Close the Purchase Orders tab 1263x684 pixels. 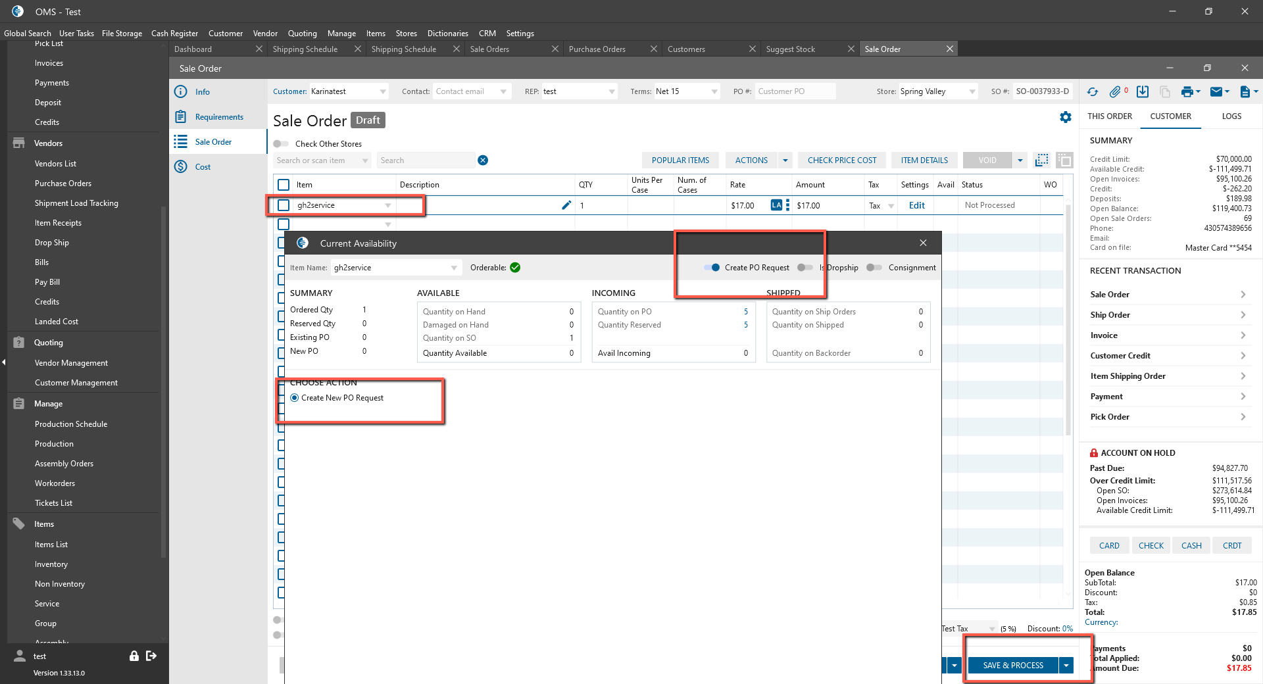click(654, 49)
